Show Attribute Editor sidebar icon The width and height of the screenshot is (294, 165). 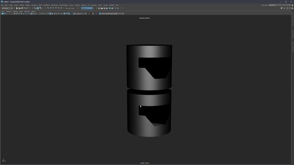(287, 8)
